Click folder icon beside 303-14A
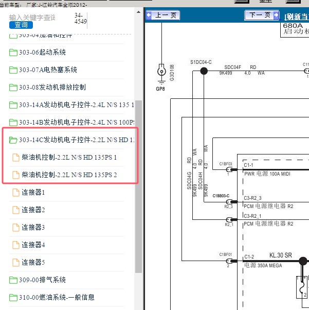The width and height of the screenshot is (309, 310). (x=13, y=105)
